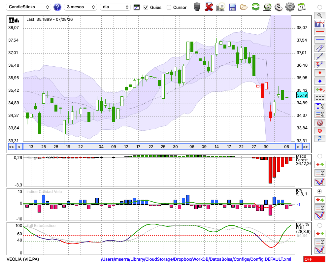330x264 pixels.
Task: Select the radio button beside Macd Forest panel
Action: pos(320,156)
